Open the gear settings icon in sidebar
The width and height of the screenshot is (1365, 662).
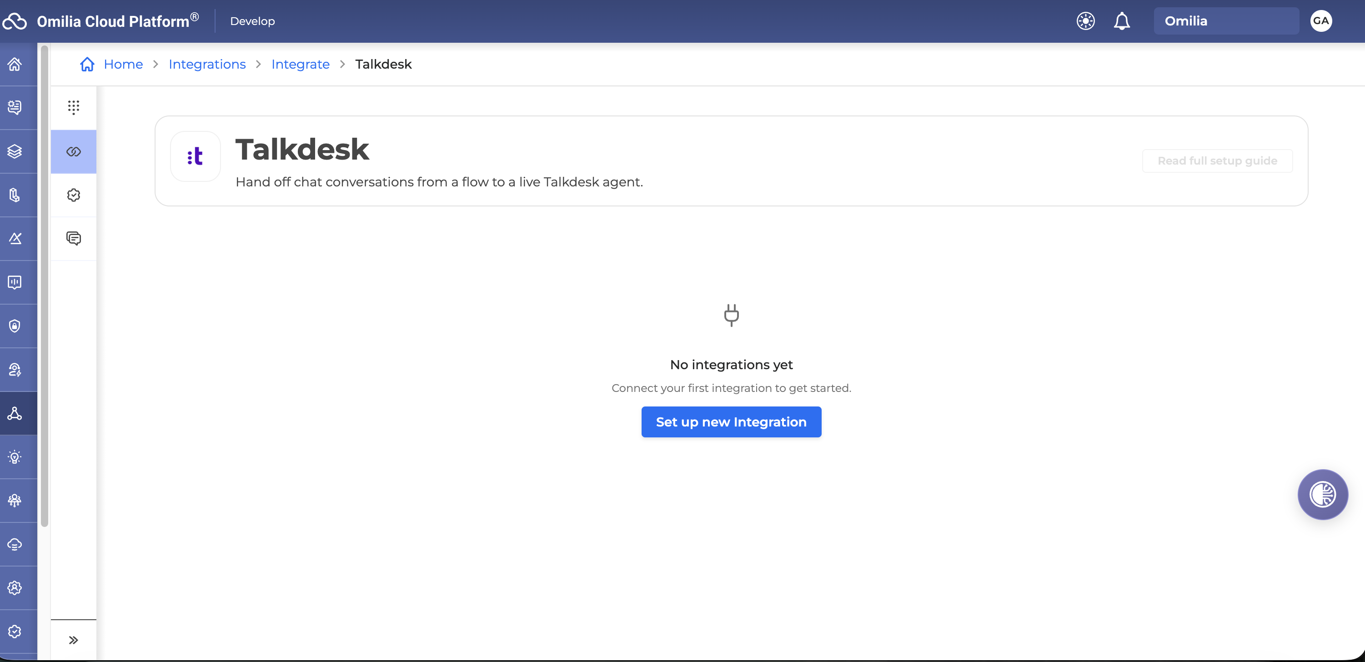tap(15, 588)
